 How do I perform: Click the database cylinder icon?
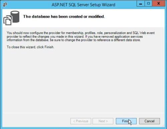(x=15, y=17)
